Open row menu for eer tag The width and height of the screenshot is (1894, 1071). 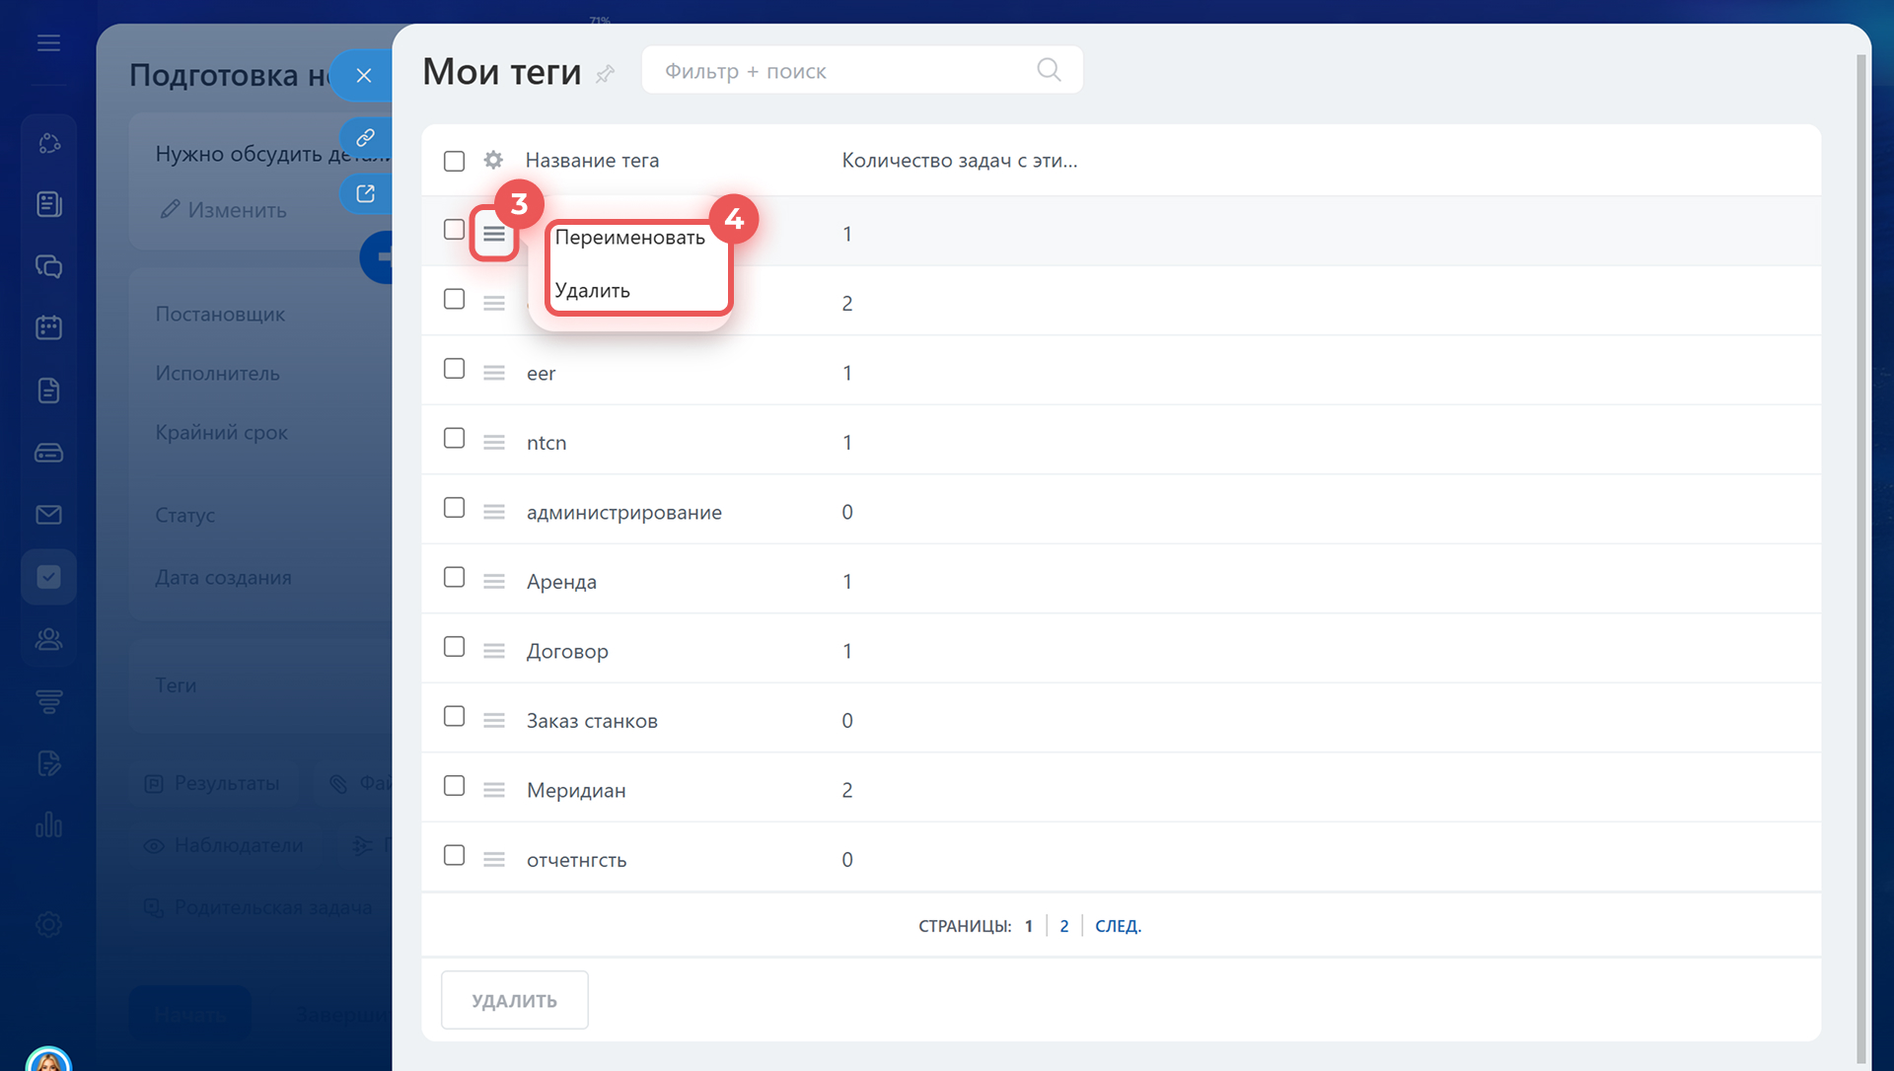(x=494, y=373)
